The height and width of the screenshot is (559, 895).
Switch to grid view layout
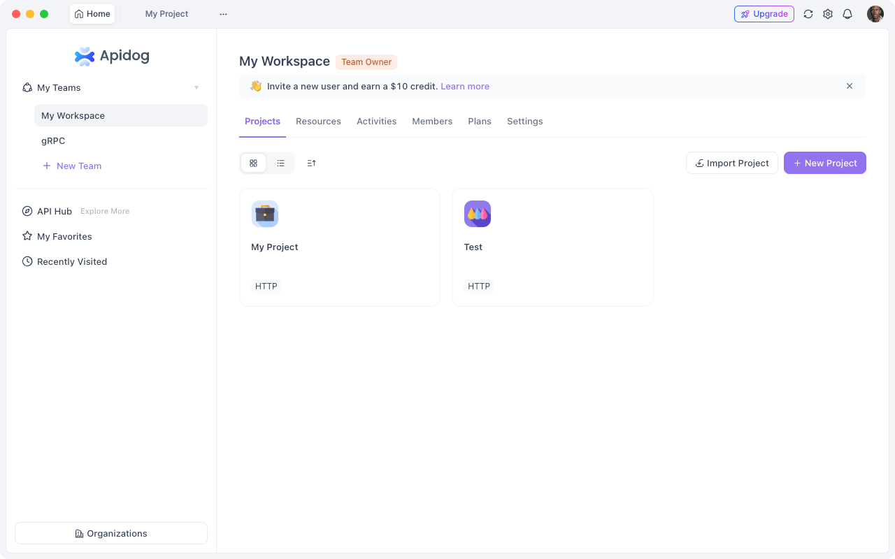pyautogui.click(x=253, y=163)
